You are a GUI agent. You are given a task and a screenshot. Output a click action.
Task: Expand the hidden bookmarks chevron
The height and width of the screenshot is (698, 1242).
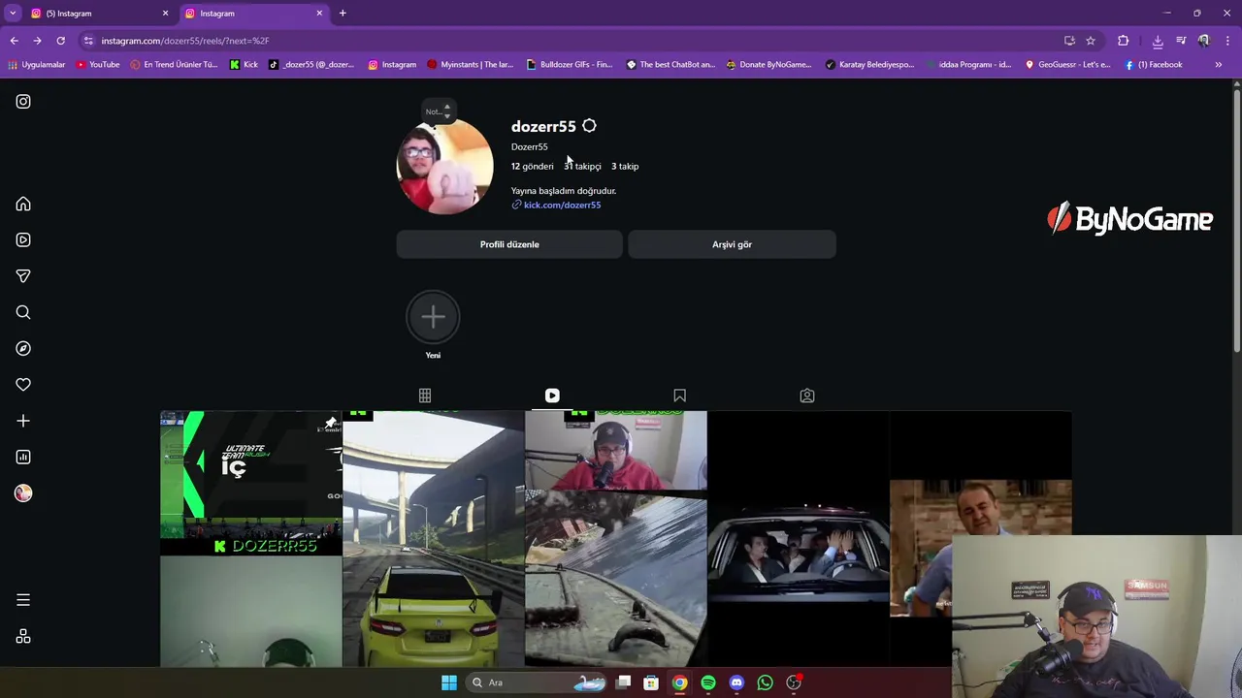pos(1219,65)
